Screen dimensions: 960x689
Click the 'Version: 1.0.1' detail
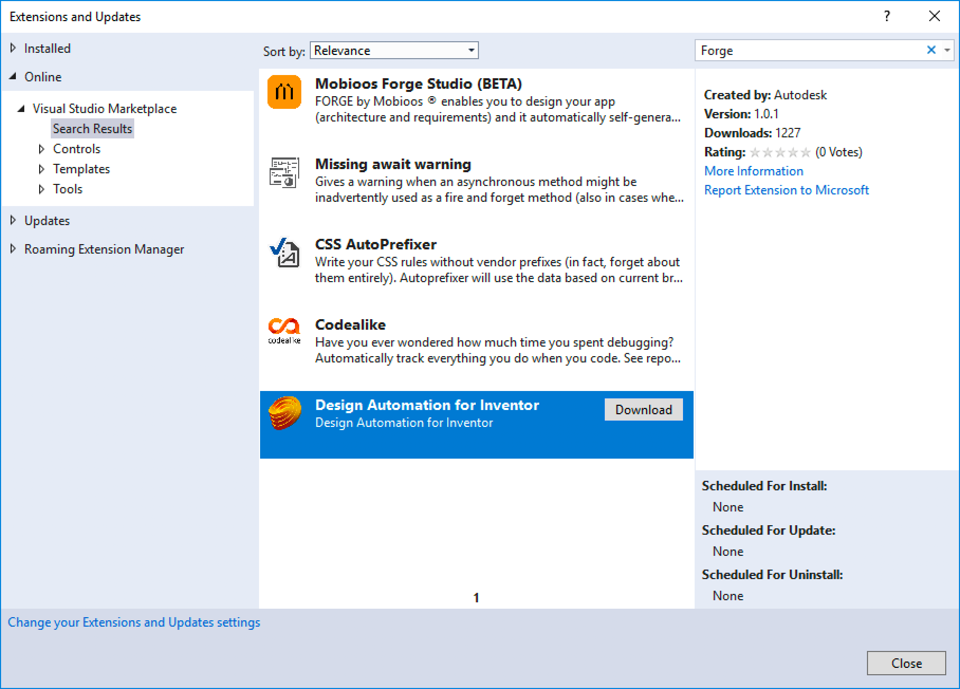tap(741, 114)
